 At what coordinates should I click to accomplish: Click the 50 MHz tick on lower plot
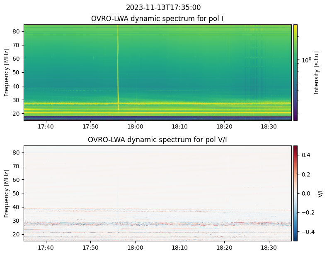17,193
